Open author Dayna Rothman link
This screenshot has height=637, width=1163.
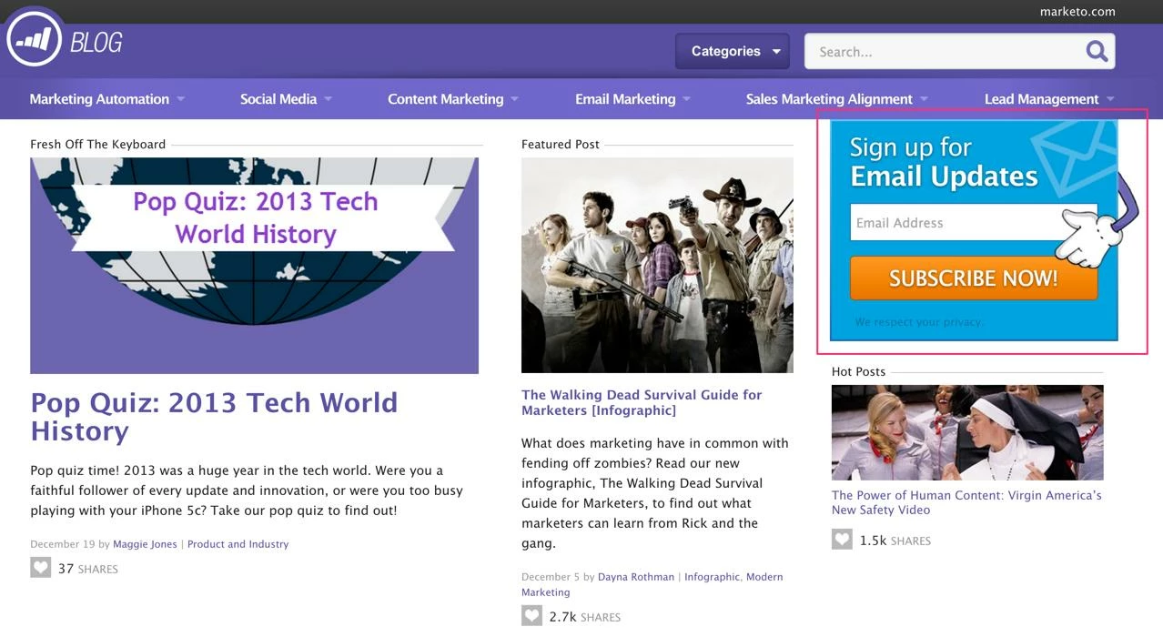click(x=636, y=577)
